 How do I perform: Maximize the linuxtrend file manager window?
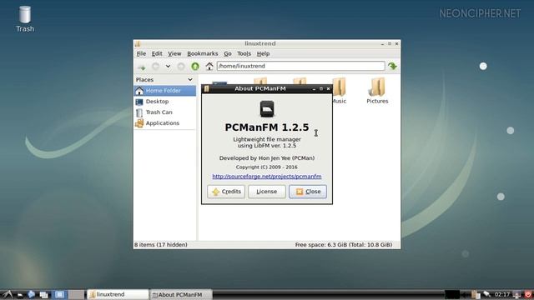(390, 44)
